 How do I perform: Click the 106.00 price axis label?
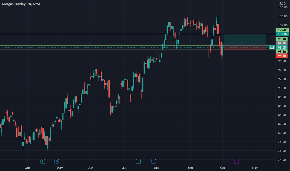[x=283, y=16]
